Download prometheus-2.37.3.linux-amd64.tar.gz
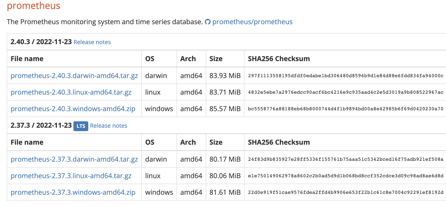This screenshot has height=207, width=446. pyautogui.click(x=71, y=176)
